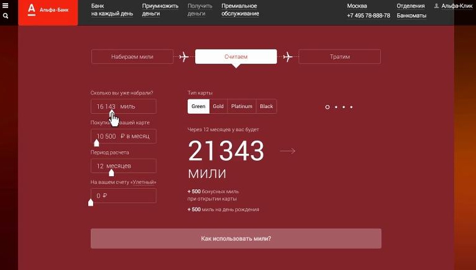This screenshot has width=476, height=270.
Task: Switch to the Набираем мили step
Action: [x=132, y=57]
